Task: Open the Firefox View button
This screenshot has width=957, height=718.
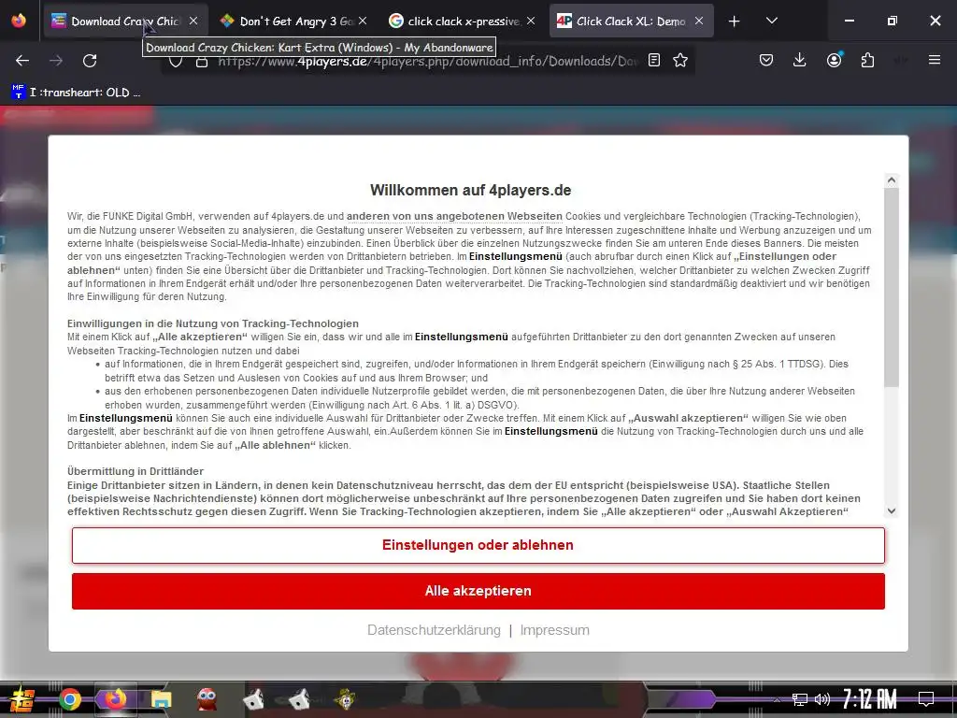Action: (19, 21)
